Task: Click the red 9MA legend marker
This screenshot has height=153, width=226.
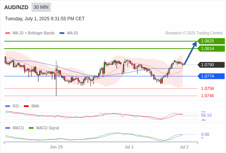Action: pos(26,106)
